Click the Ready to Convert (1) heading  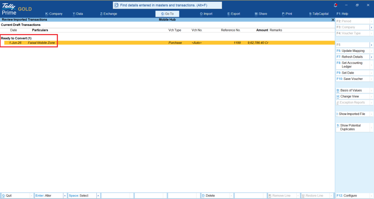[16, 38]
